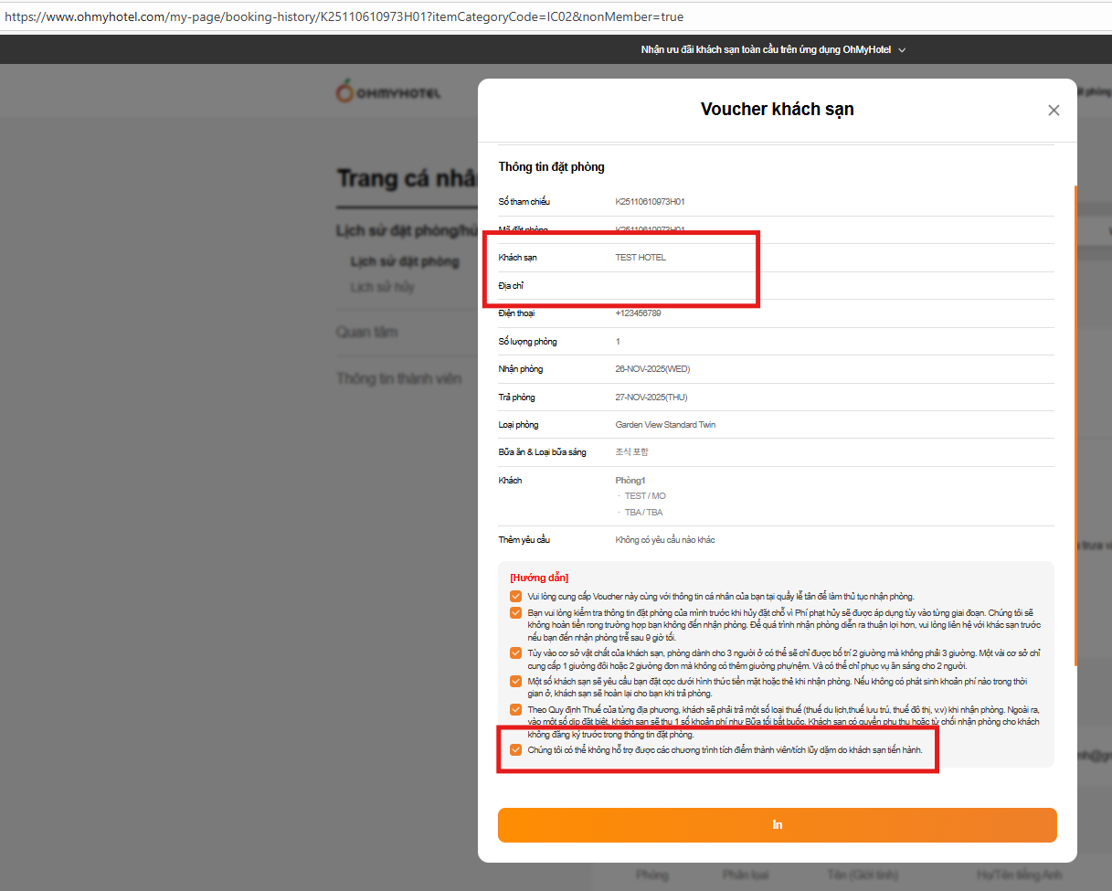Screen dimensions: 1112x891
Task: Open Lịch sử đặt phòng in sidebar
Action: pyautogui.click(x=405, y=261)
